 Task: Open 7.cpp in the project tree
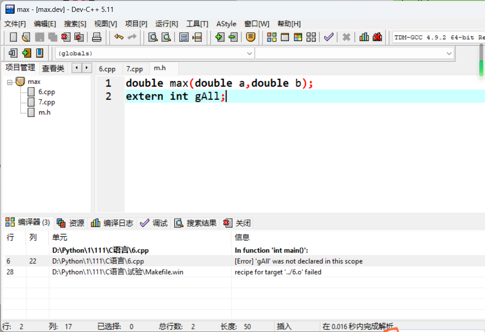pos(47,102)
